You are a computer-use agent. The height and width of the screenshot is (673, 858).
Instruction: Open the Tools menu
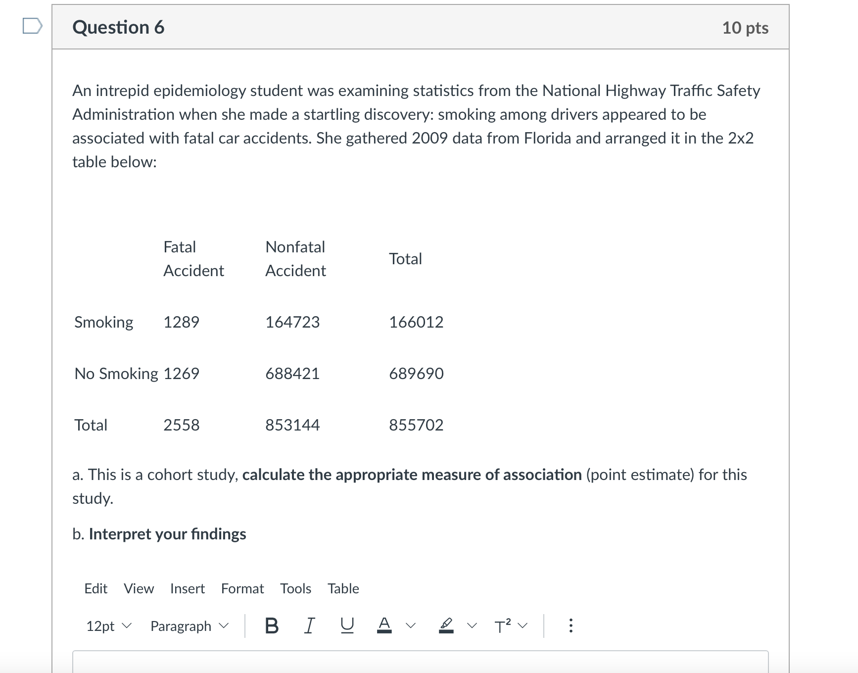point(296,588)
